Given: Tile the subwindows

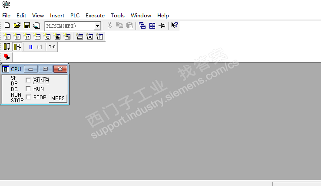Looking at the screenshot, I should [152, 26].
